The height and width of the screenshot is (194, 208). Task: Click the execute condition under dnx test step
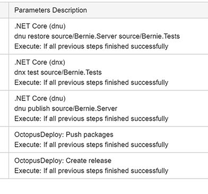[91, 82]
